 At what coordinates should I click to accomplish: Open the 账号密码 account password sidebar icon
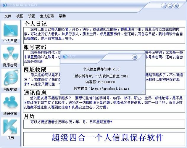(10, 54)
